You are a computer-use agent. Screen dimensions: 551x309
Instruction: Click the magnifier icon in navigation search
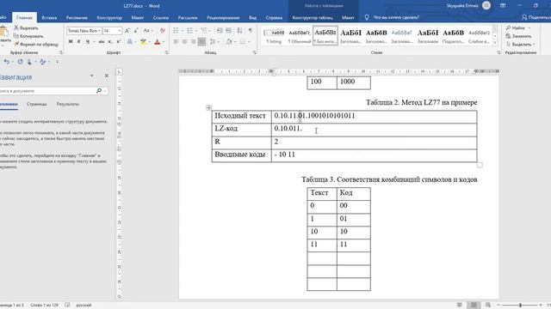click(99, 91)
